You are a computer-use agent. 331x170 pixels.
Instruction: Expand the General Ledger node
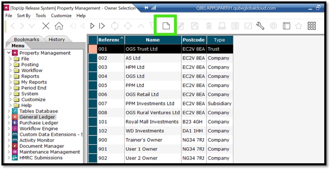tap(9, 117)
